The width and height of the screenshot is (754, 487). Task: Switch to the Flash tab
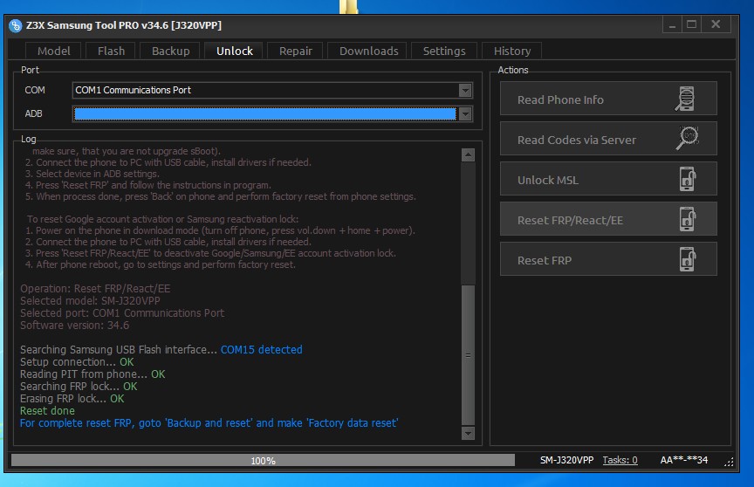coord(111,51)
